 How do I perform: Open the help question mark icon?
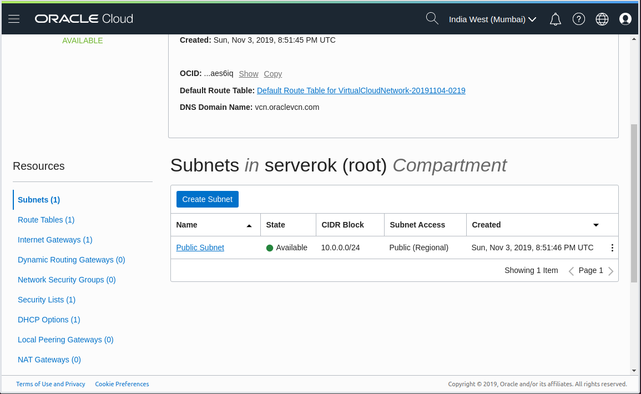coord(578,19)
